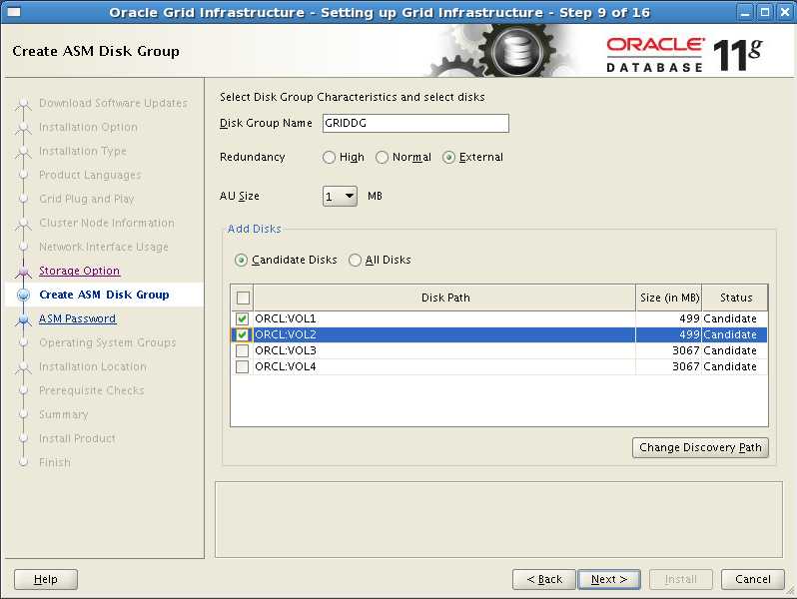
Task: Cancel the Grid Infrastructure installation
Action: [x=752, y=579]
